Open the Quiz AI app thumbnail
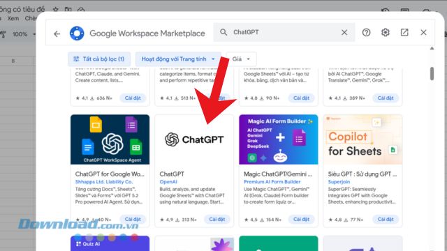The width and height of the screenshot is (447, 251). tap(110, 243)
